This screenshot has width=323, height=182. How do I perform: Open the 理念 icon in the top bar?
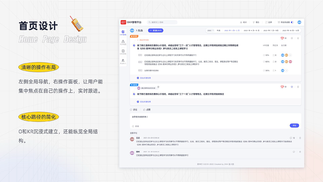[256, 22]
